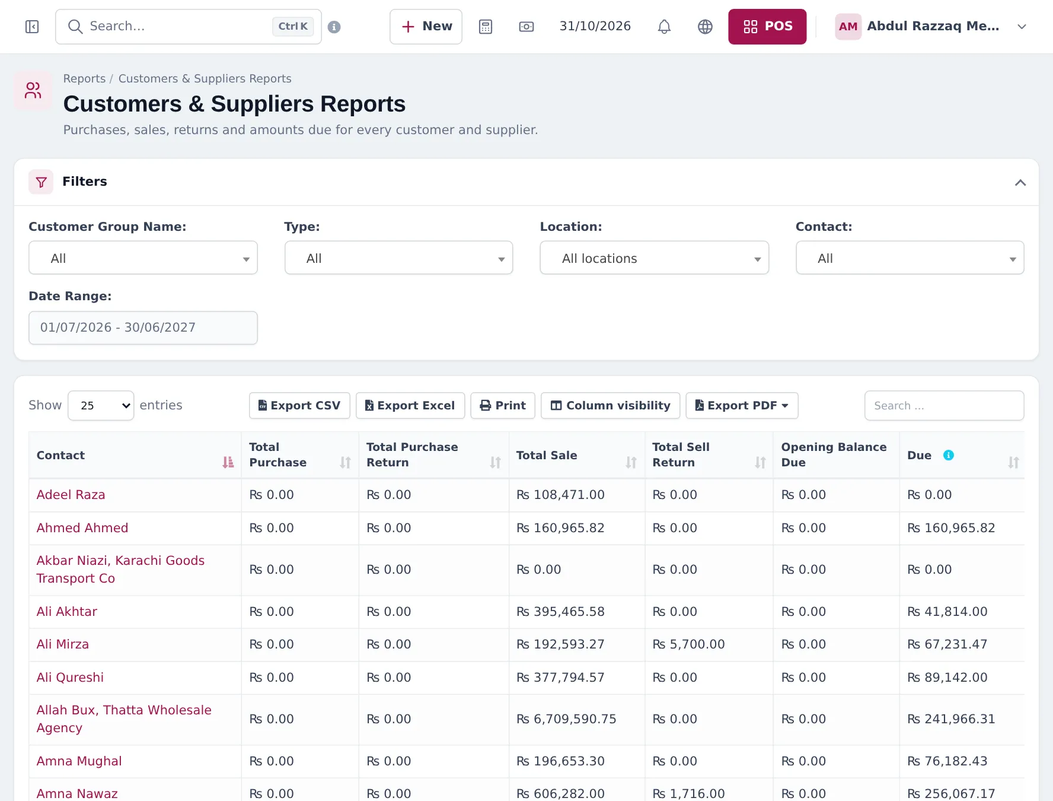Expand the user account menu chevron
1053x801 pixels.
pyautogui.click(x=1022, y=27)
